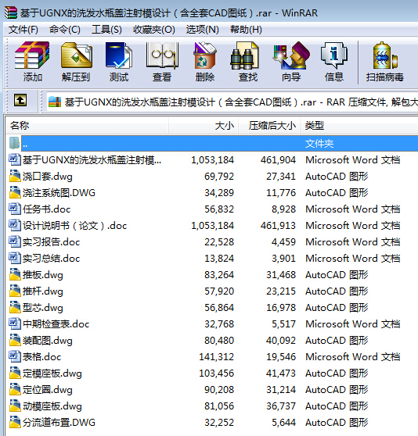Select file 定模座板.dwg
The height and width of the screenshot is (436, 418).
click(52, 373)
